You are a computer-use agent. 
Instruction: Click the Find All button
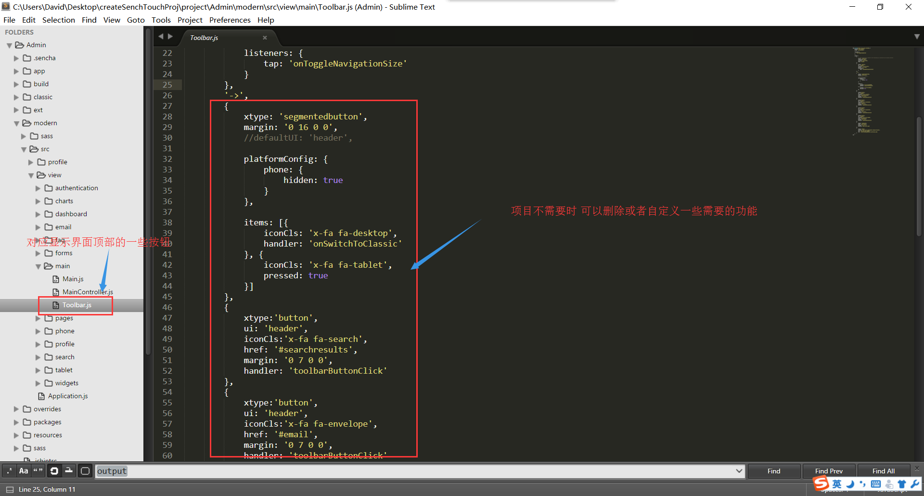coord(884,471)
